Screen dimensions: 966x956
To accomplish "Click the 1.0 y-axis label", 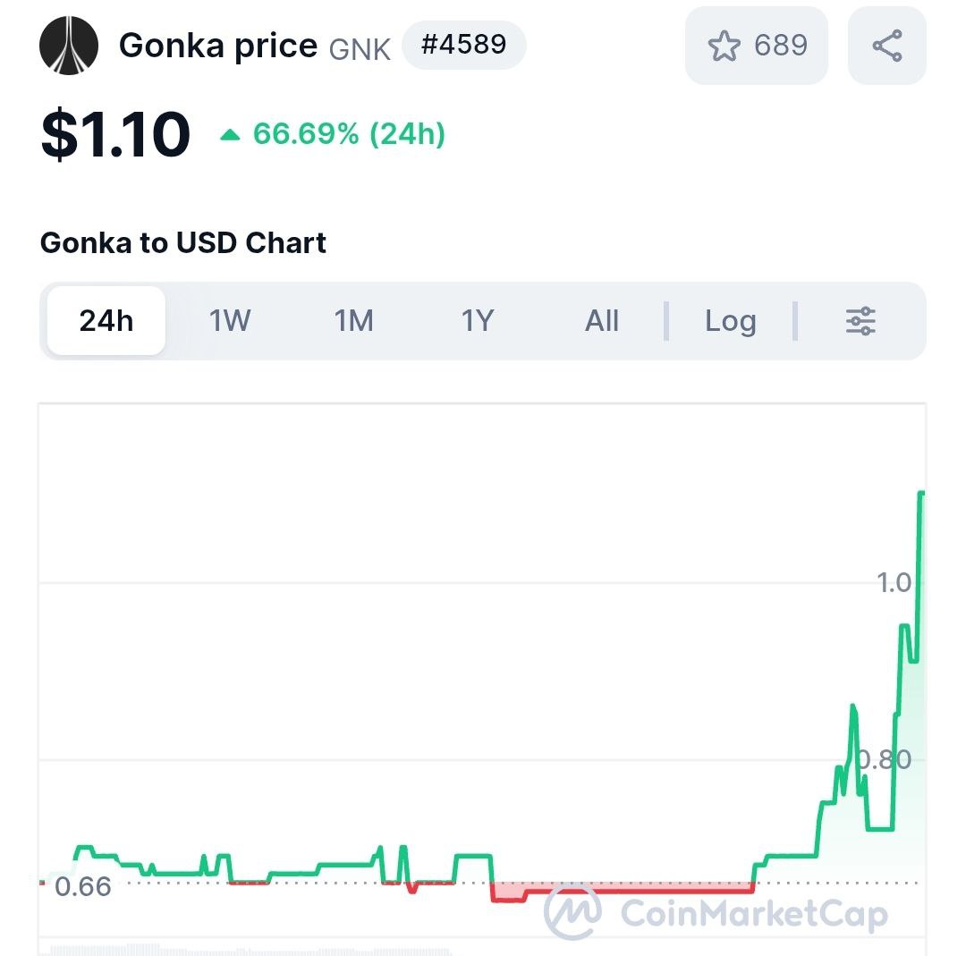I will (894, 583).
